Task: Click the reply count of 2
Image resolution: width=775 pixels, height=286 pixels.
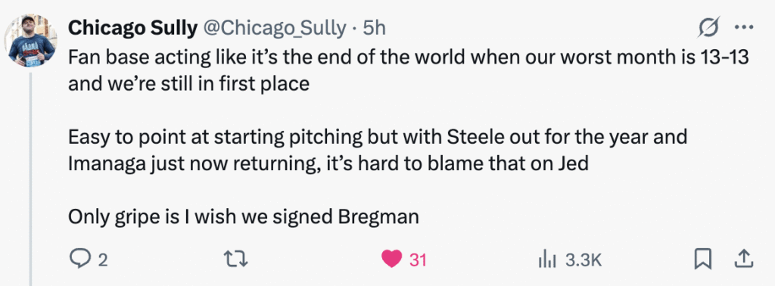Action: click(x=102, y=260)
